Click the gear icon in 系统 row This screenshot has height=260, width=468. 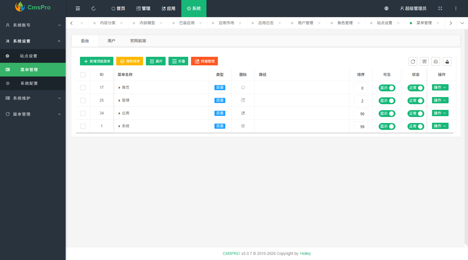(x=243, y=126)
